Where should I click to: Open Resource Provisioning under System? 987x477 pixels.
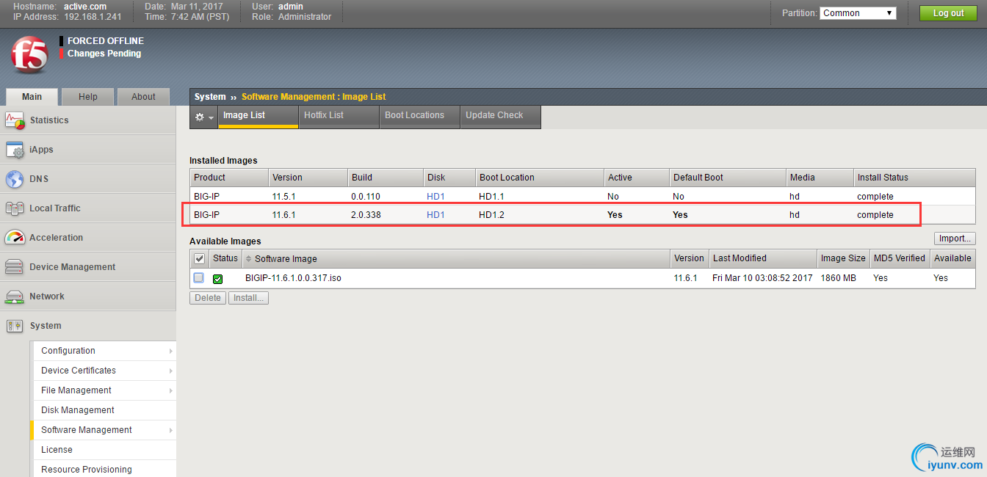[104, 470]
